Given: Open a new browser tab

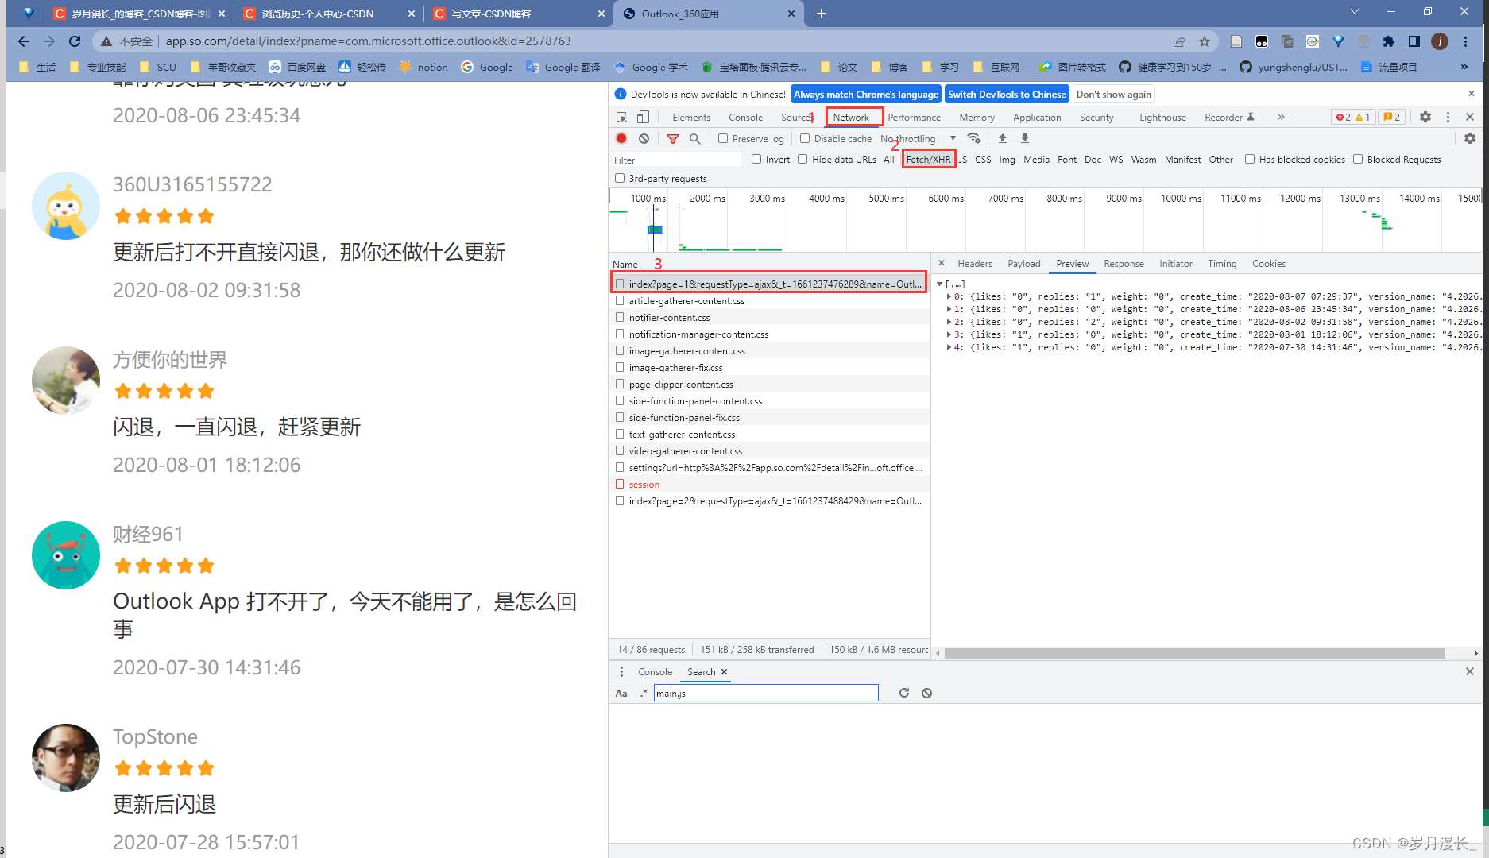Looking at the screenshot, I should pyautogui.click(x=822, y=14).
